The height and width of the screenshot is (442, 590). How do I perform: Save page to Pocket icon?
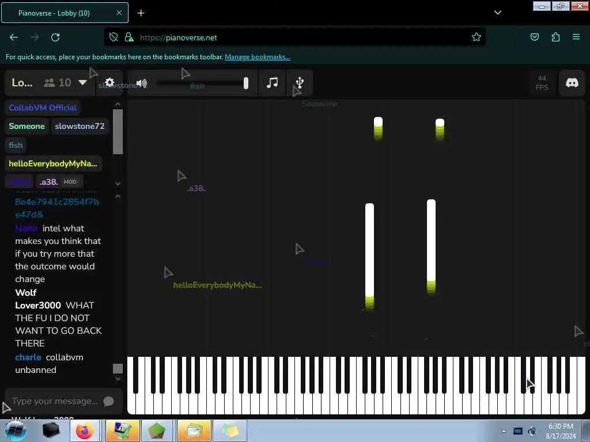534,37
